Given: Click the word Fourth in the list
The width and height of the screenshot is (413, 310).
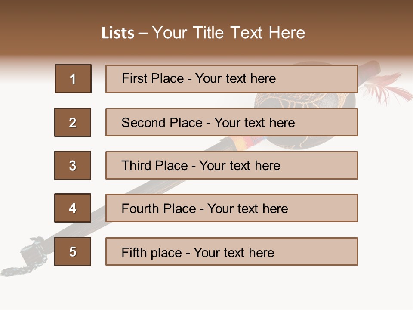Looking at the screenshot, I should coord(140,209).
